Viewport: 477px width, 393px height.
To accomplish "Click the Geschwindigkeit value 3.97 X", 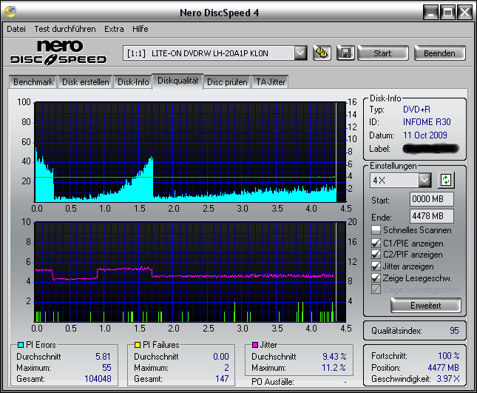I will coord(448,379).
